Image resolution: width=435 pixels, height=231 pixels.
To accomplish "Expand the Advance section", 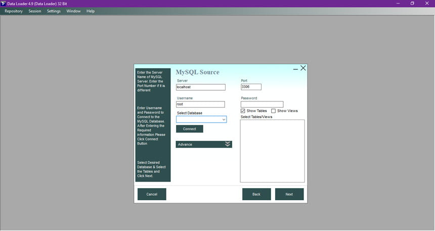I will coord(204,144).
